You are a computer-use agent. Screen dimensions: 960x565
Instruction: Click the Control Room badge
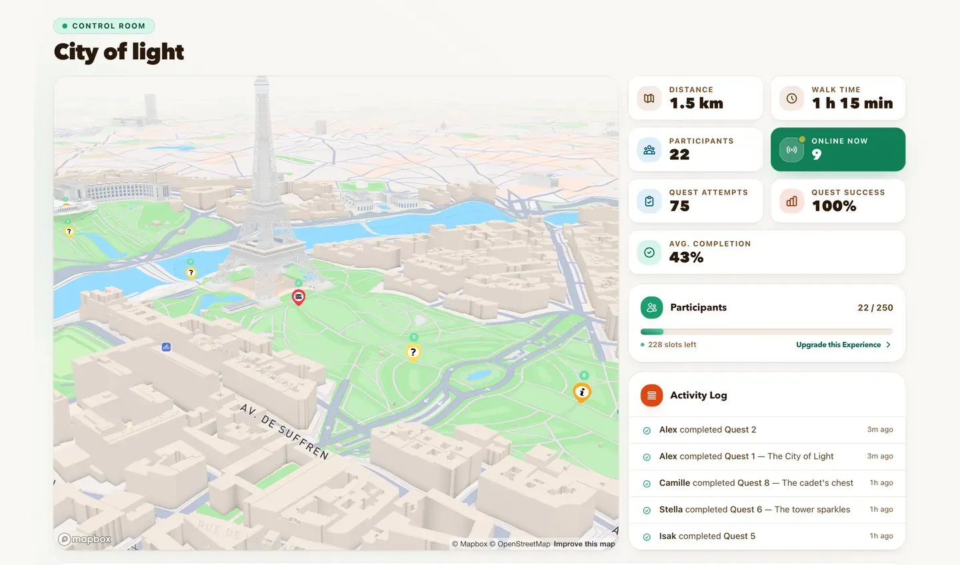[104, 26]
